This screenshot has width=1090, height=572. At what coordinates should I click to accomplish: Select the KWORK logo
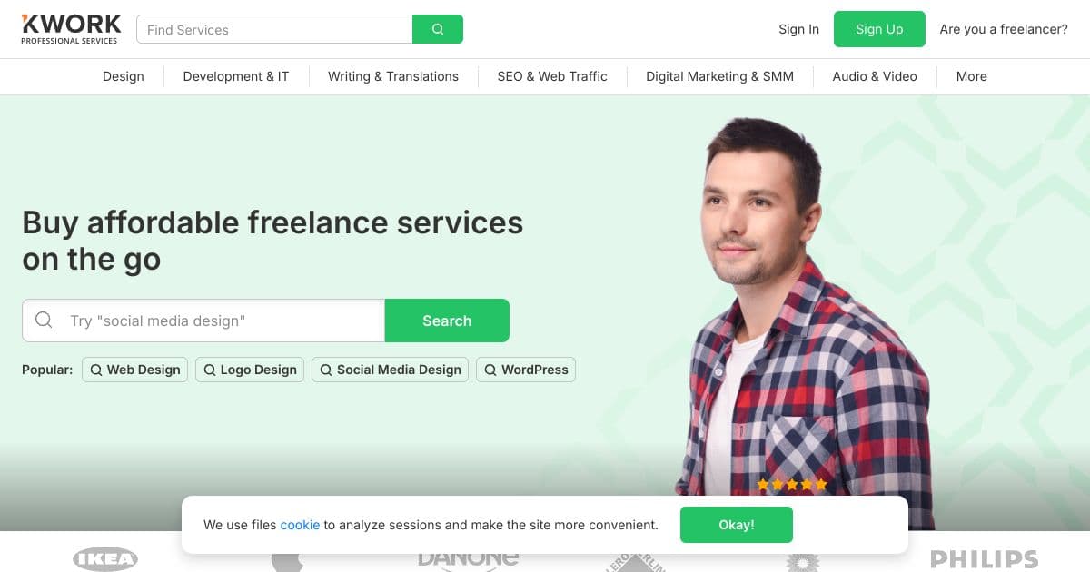click(70, 27)
